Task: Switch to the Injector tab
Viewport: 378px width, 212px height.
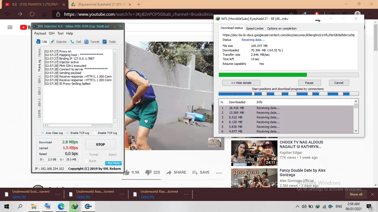Action: (x=59, y=42)
